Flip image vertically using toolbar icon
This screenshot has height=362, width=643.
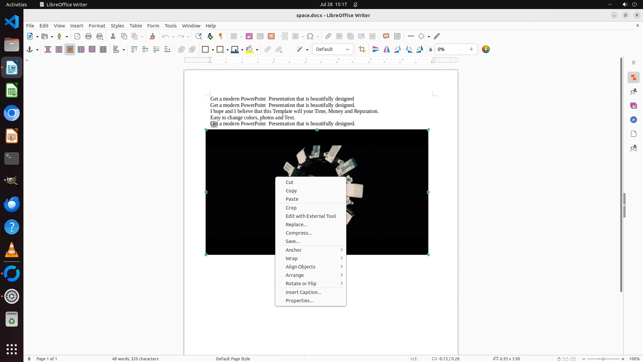[x=375, y=50]
